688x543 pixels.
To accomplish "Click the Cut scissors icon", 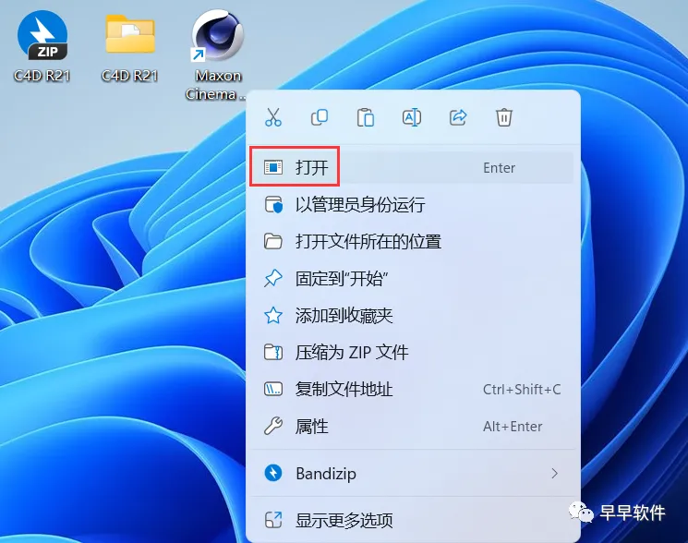I will (x=273, y=117).
